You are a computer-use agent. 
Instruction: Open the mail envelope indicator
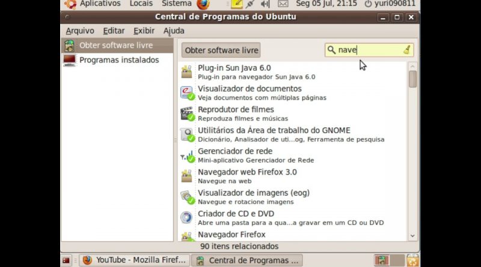(x=283, y=4)
